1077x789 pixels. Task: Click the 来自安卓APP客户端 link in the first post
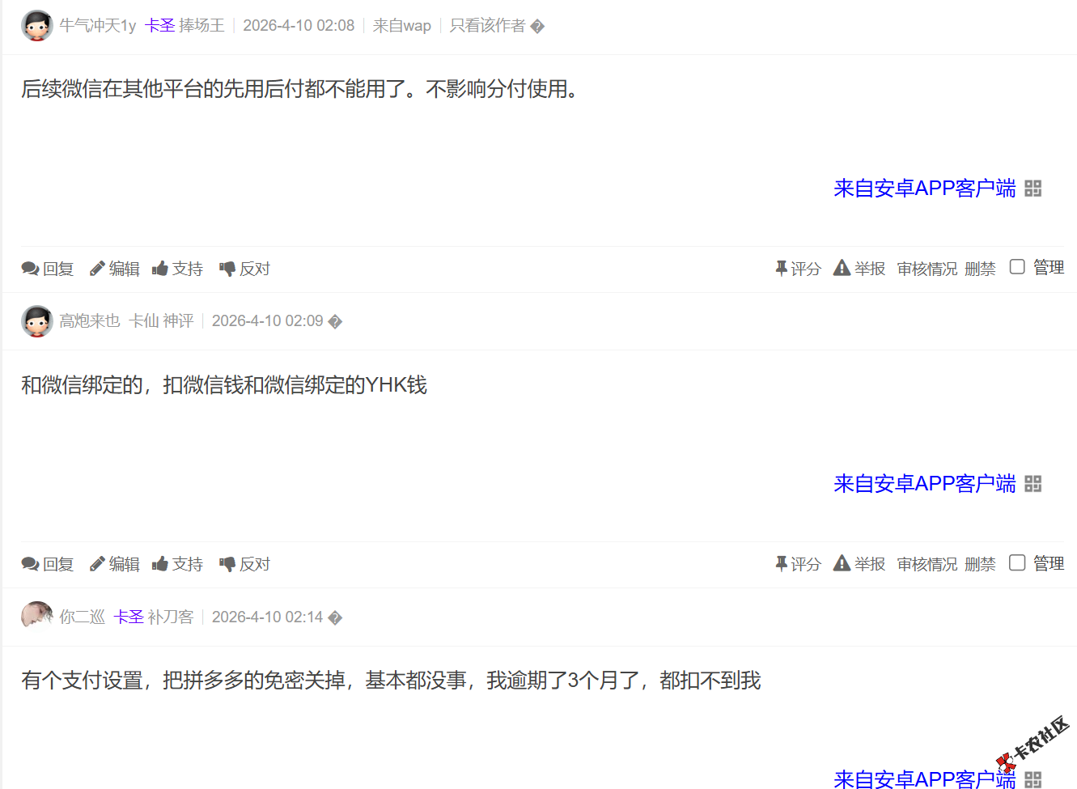coord(924,188)
